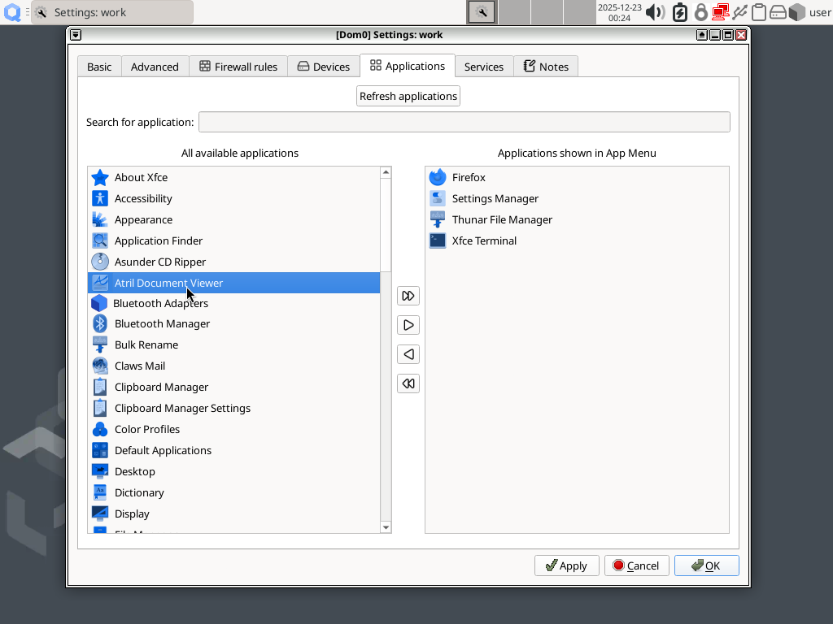
Task: Click the Thunar File Manager icon
Action: (x=438, y=219)
